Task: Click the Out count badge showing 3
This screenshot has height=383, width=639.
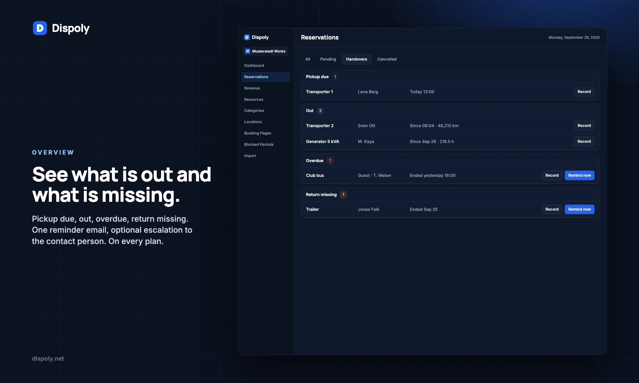Action: coord(320,111)
